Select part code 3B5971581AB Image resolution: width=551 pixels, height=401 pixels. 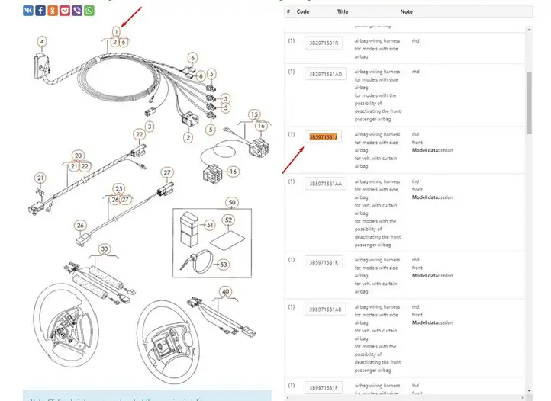point(326,310)
